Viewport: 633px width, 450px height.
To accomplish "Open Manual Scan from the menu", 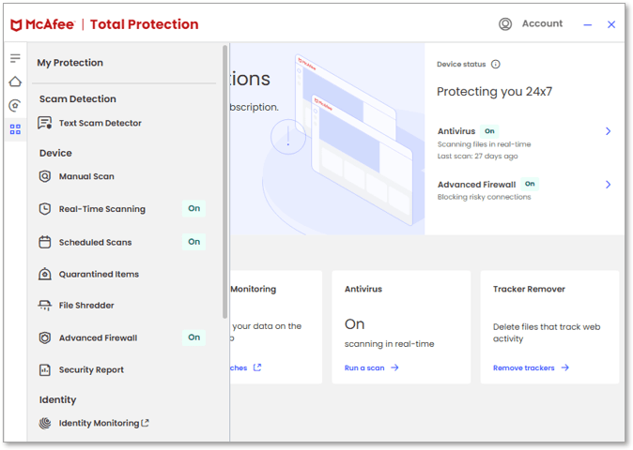I will [x=86, y=176].
